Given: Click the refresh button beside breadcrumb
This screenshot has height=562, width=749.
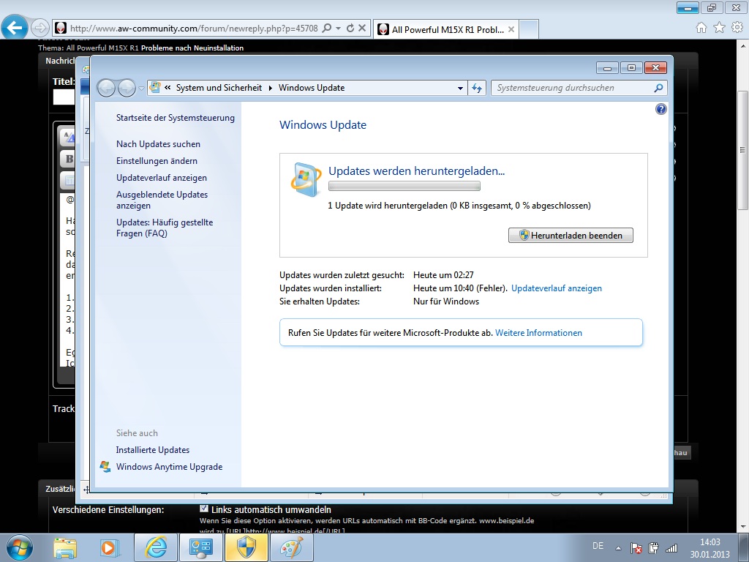Looking at the screenshot, I should (477, 88).
